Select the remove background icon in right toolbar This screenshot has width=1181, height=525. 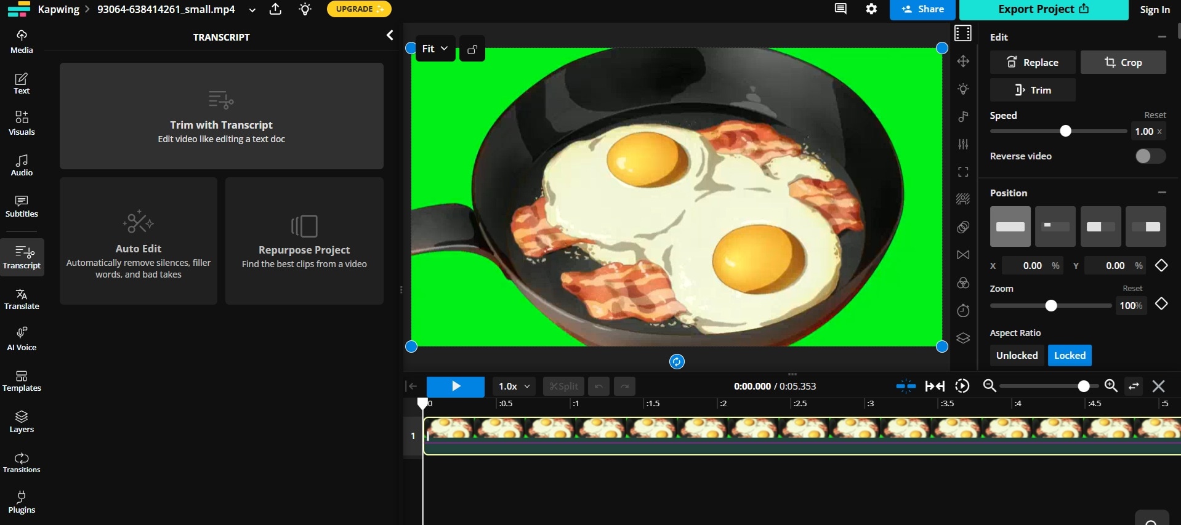963,199
